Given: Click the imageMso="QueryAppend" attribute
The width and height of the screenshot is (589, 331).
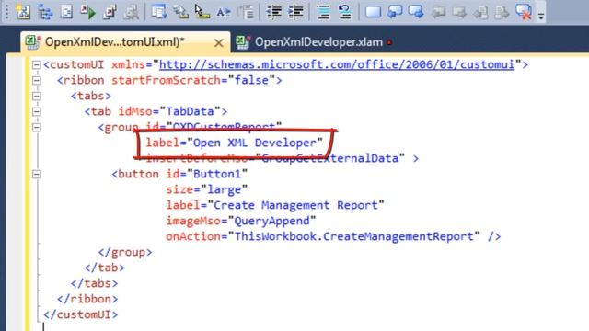Looking at the screenshot, I should [x=241, y=221].
